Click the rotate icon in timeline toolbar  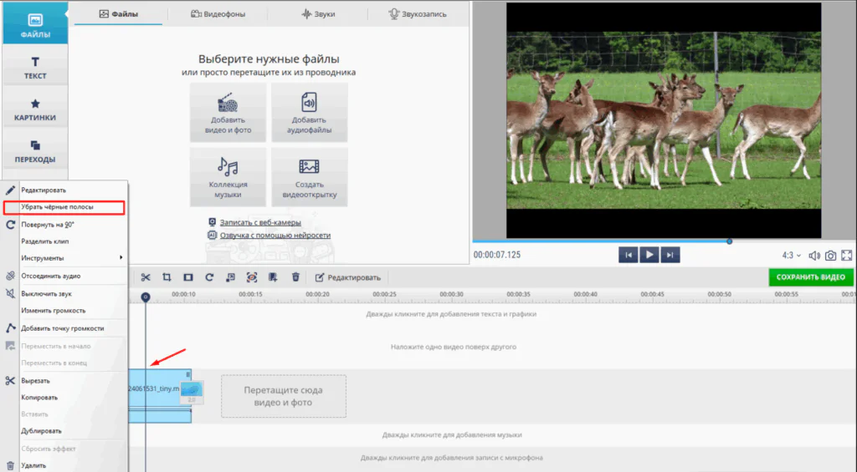(x=209, y=277)
